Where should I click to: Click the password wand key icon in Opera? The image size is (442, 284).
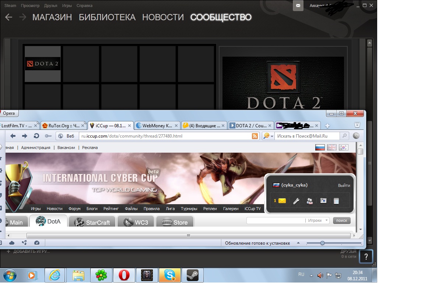coord(48,136)
